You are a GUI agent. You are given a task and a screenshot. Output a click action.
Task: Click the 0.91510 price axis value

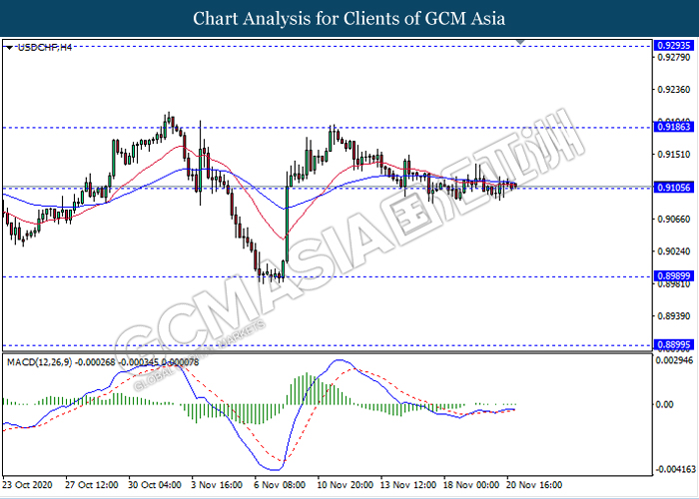(x=674, y=154)
